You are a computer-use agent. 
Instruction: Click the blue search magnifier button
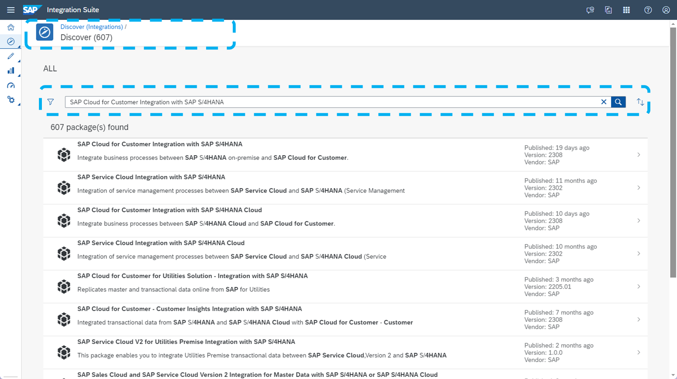click(x=618, y=102)
